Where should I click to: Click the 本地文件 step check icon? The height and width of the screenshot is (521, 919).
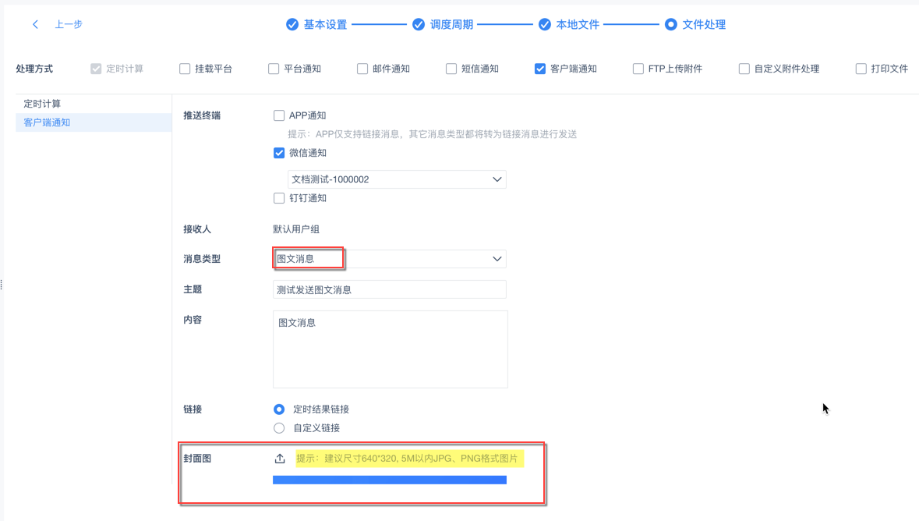[545, 25]
